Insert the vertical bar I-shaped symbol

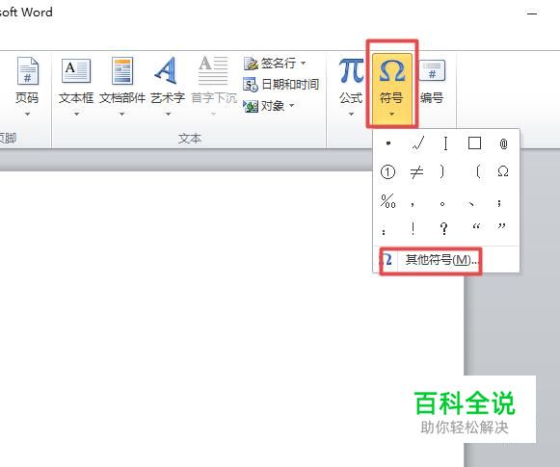[445, 143]
